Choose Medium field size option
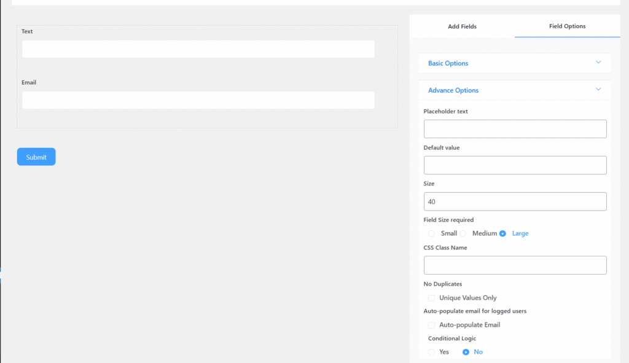Screen dimensions: 629x363 pyautogui.click(x=463, y=233)
